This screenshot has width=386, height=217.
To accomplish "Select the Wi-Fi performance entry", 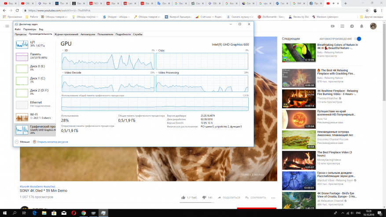I will click(x=35, y=117).
